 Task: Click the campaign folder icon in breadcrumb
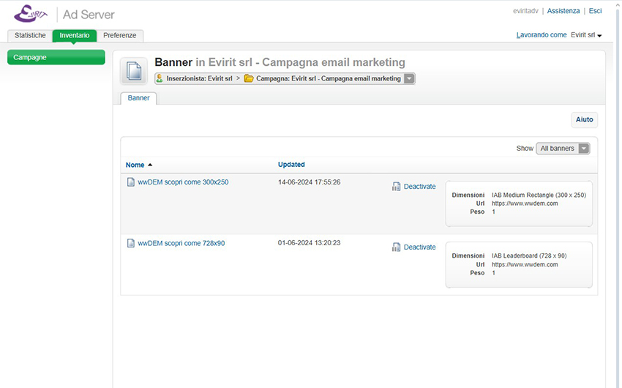(x=249, y=78)
